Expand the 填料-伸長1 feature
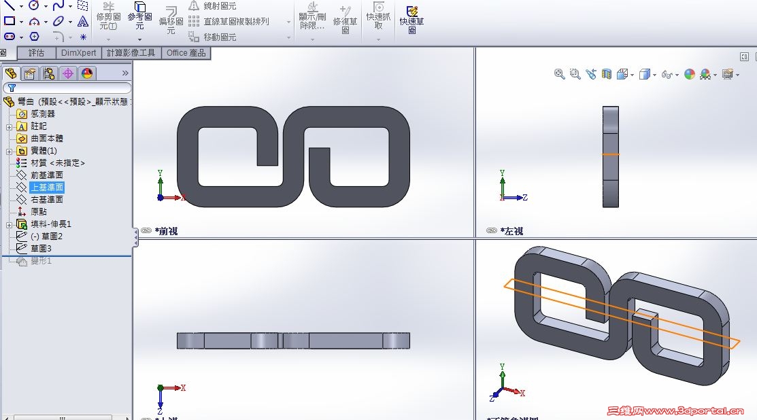757x420 pixels. [x=9, y=225]
